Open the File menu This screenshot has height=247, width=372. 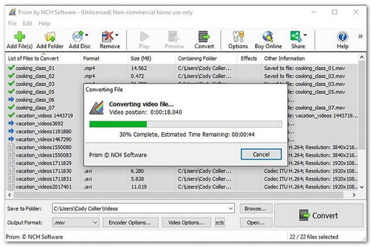pyautogui.click(x=12, y=23)
